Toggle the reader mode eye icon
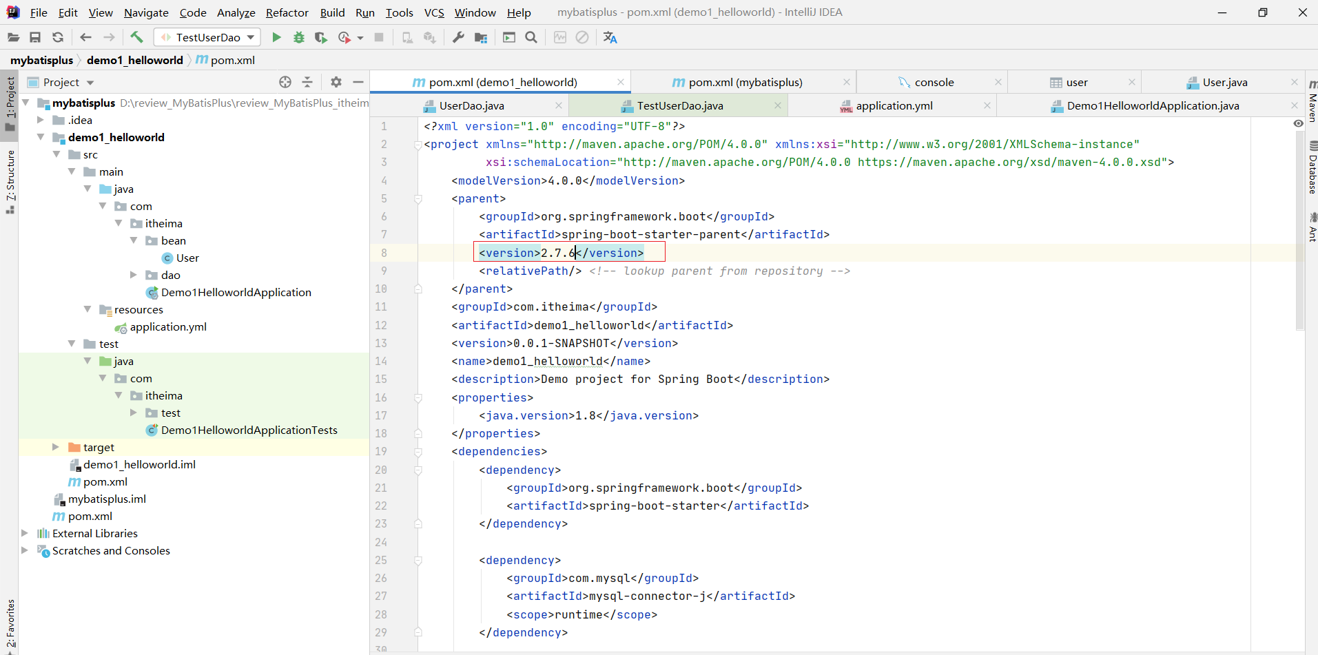This screenshot has width=1318, height=655. click(x=1298, y=123)
